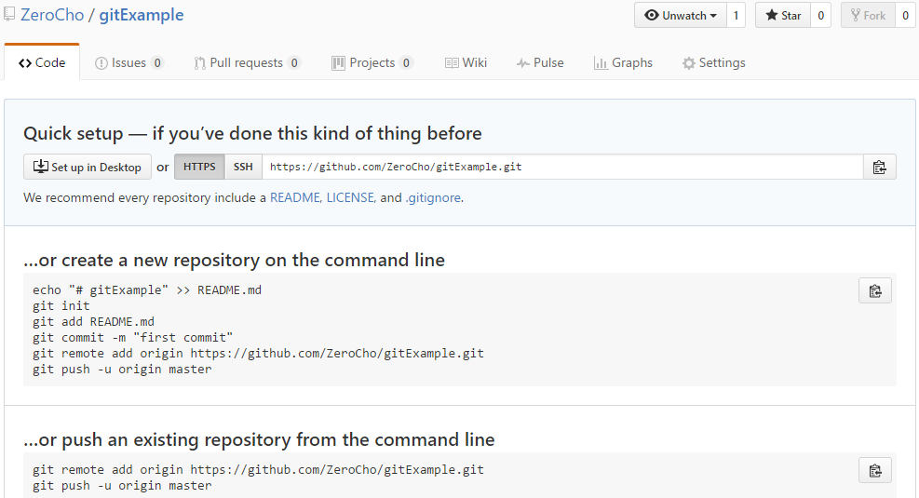Click the echo "# gitExample" command line
The image size is (919, 498).
[x=147, y=290]
